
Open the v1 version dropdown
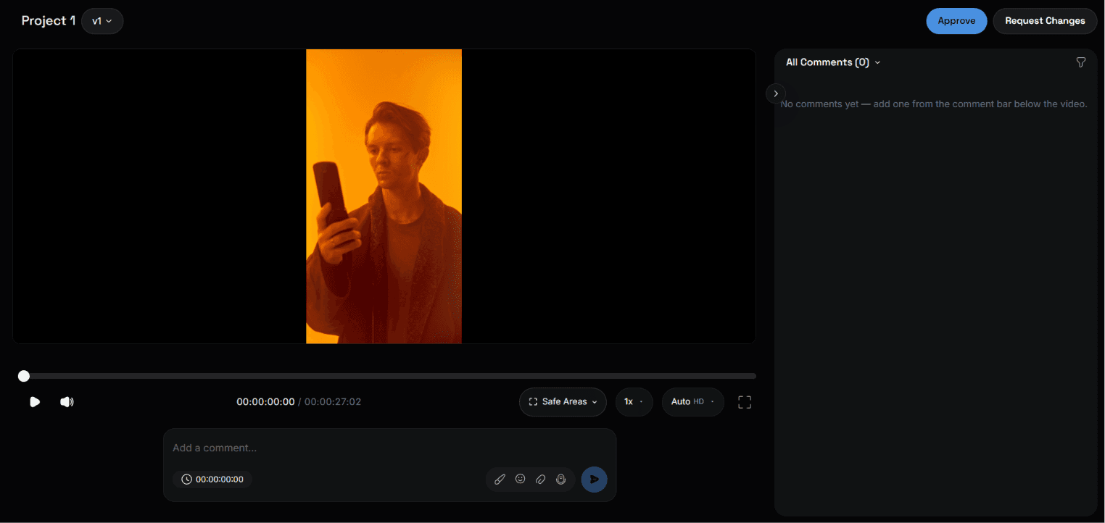(102, 21)
